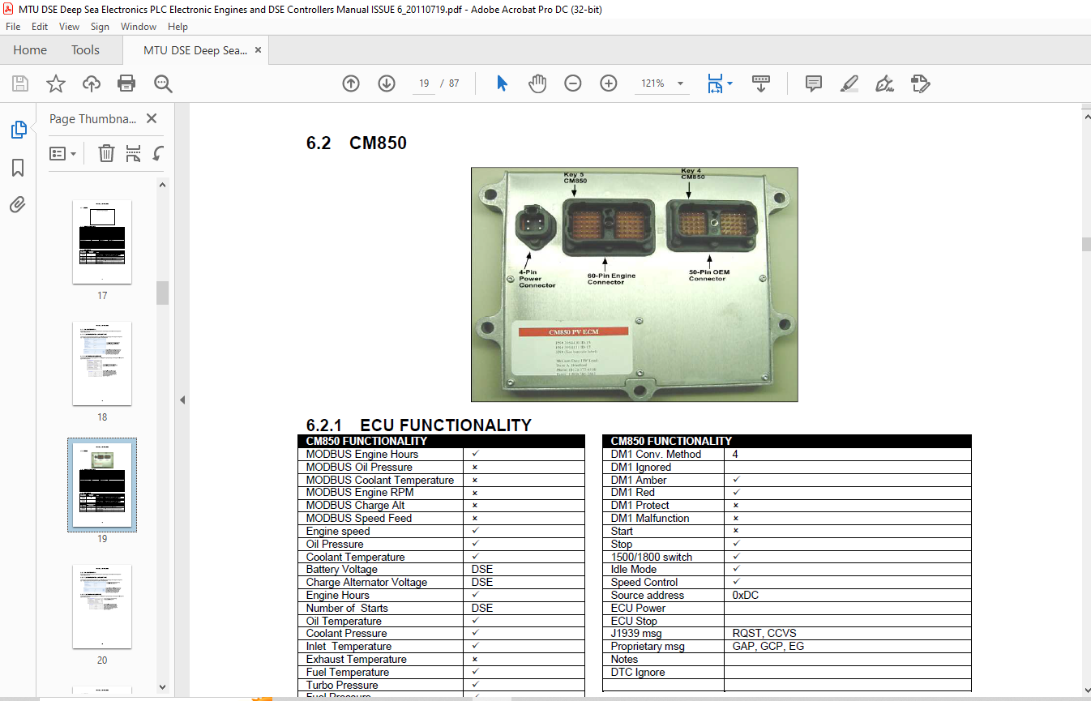Click the 6.2 CM850 heading

[x=357, y=143]
